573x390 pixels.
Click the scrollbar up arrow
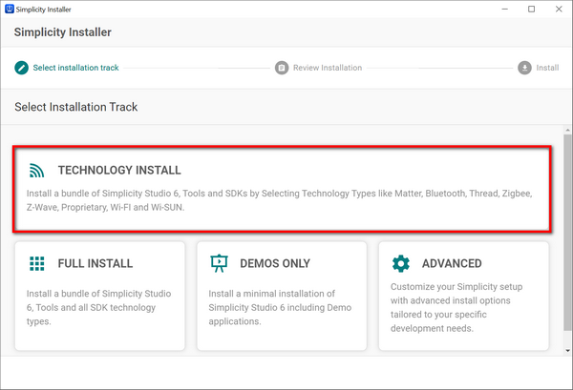pyautogui.click(x=567, y=130)
